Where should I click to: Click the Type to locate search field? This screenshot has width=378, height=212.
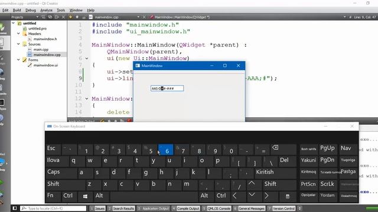pyautogui.click(x=53, y=208)
